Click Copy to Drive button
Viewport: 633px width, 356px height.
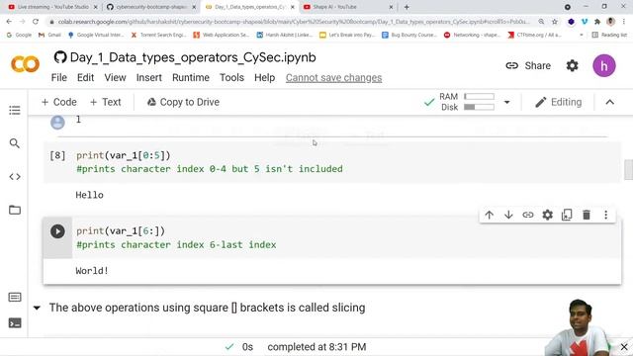[183, 102]
